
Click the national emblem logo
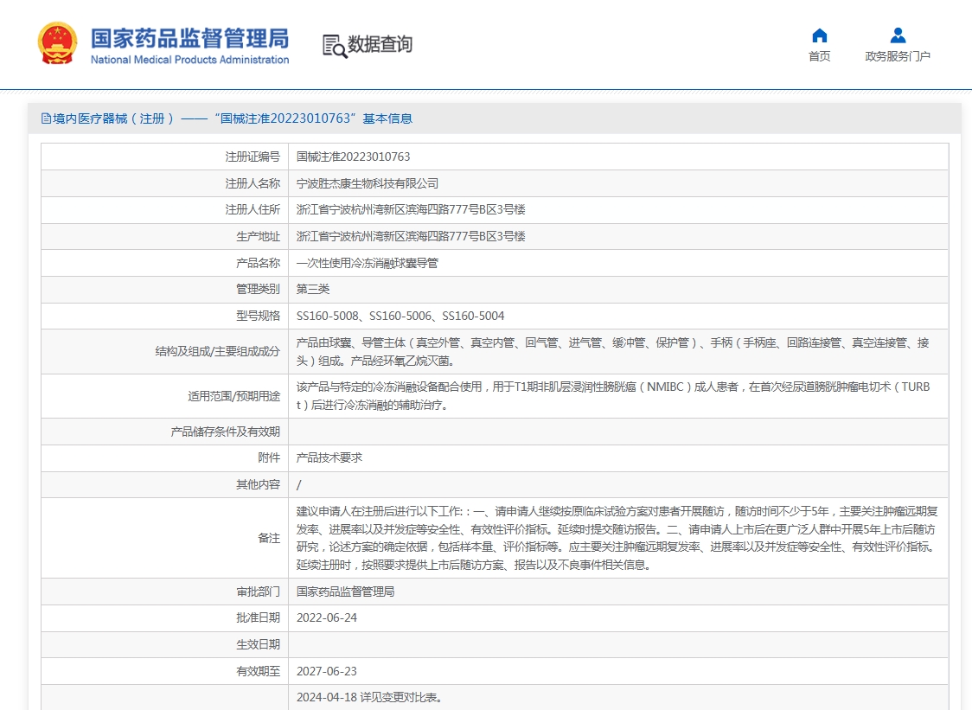[58, 43]
